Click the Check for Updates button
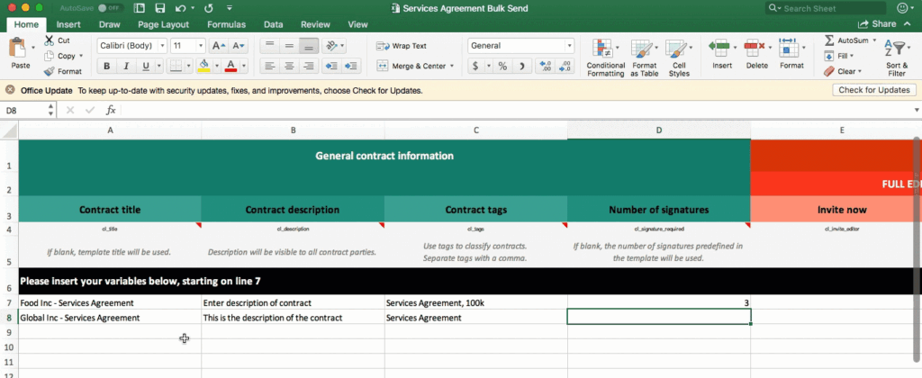This screenshot has width=922, height=378. point(873,90)
